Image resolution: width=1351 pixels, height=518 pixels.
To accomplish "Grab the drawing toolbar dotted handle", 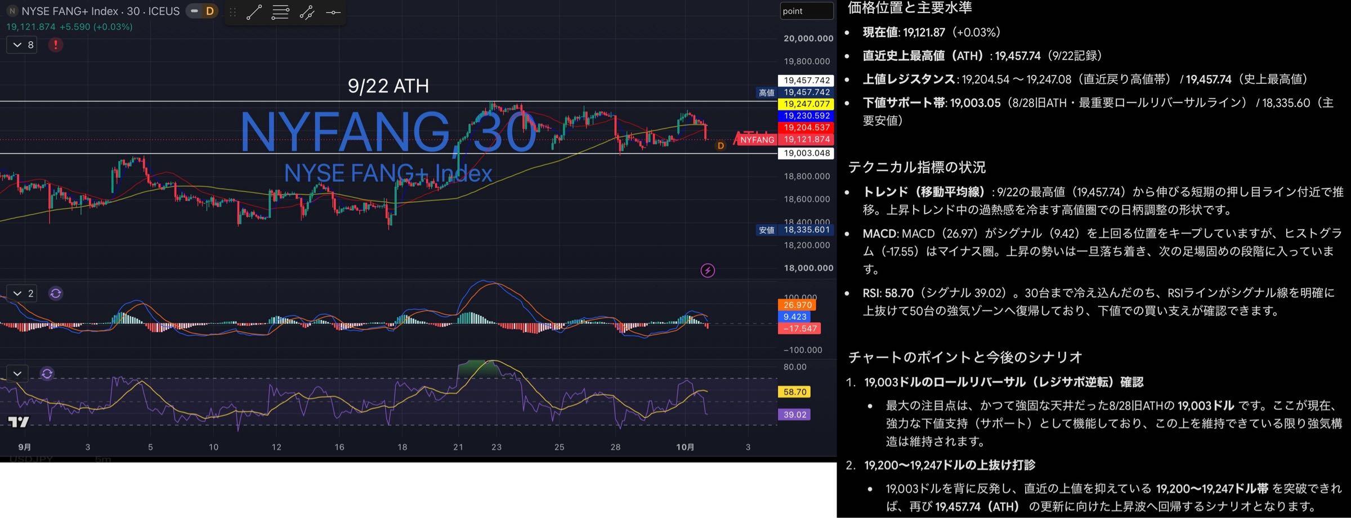I will (x=232, y=12).
